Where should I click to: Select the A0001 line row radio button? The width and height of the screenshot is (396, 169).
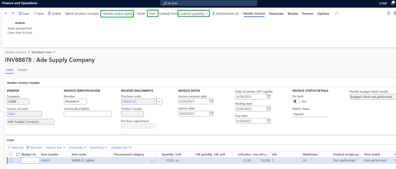[10, 161]
